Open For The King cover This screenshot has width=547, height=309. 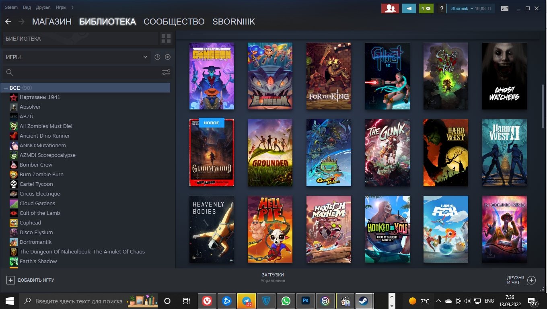click(329, 76)
